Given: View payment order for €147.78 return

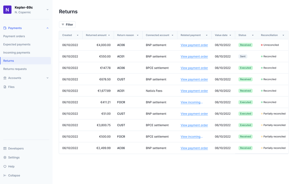Looking at the screenshot, I should (194, 68).
